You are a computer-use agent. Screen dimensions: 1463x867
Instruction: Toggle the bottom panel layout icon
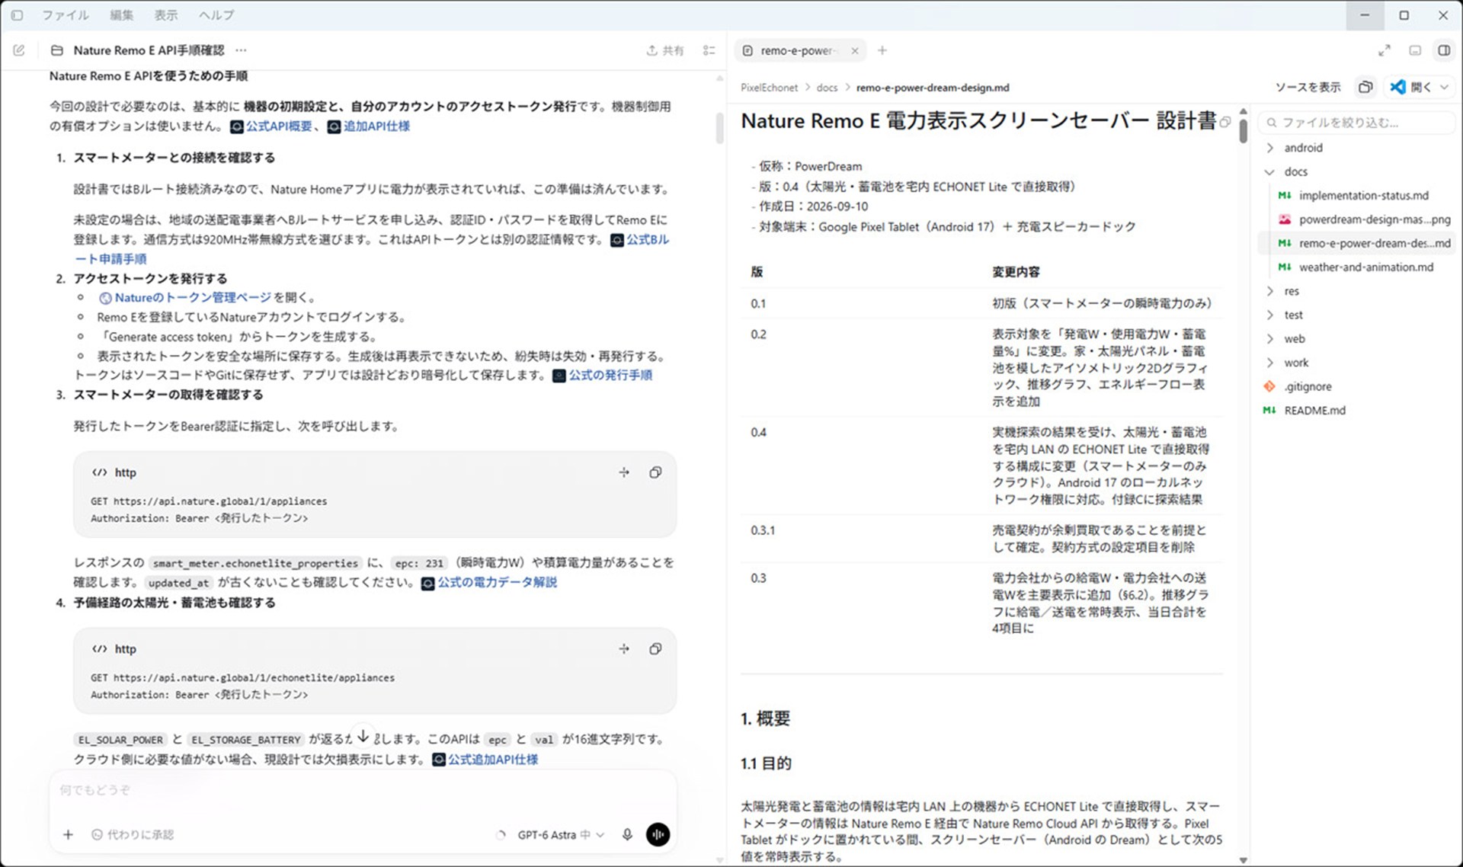click(x=1415, y=50)
